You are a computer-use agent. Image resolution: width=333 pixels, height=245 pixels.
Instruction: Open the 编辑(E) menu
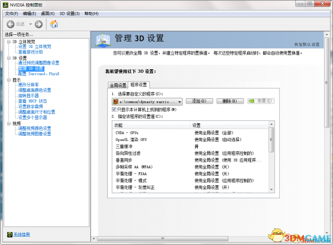tap(29, 14)
